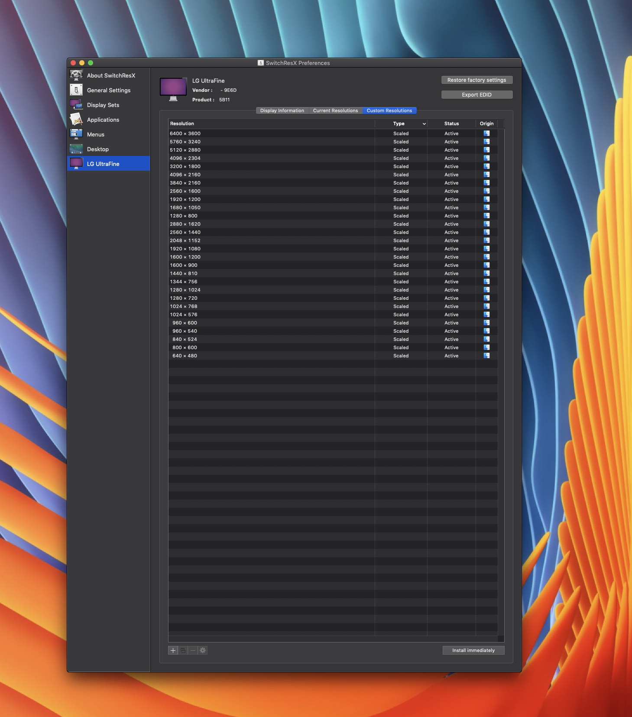
Task: Click the origin icon for 1440 × 810
Action: tap(486, 273)
